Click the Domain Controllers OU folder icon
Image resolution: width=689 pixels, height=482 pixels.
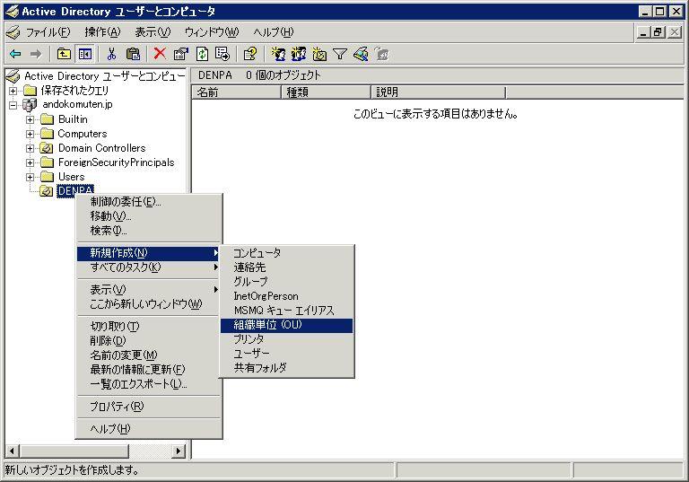coord(47,148)
